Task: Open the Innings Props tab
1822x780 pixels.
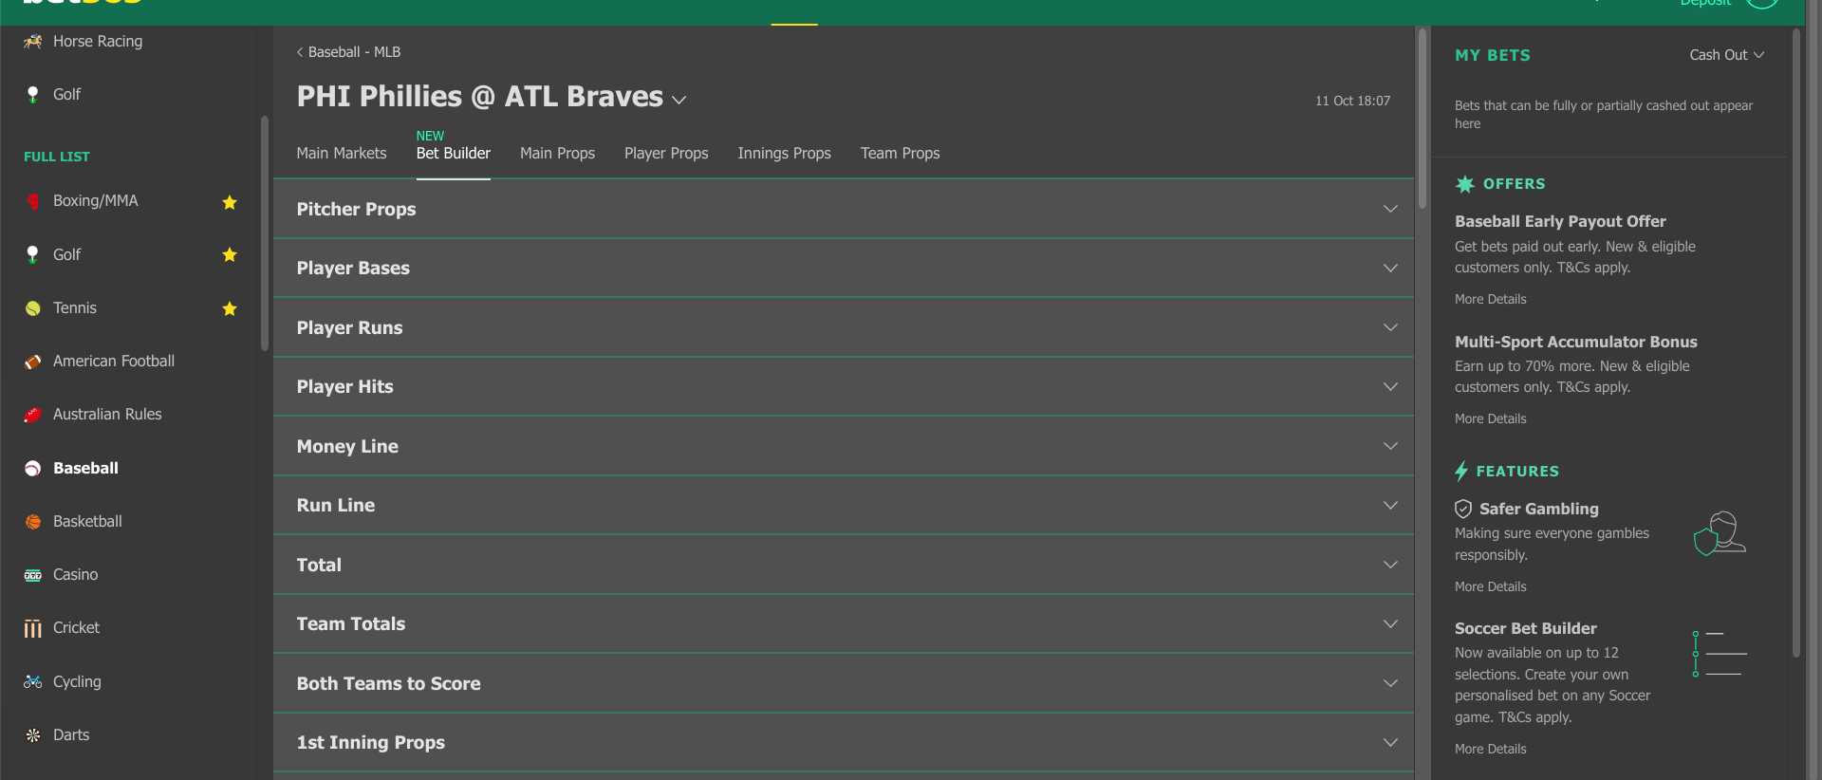Action: (x=784, y=153)
